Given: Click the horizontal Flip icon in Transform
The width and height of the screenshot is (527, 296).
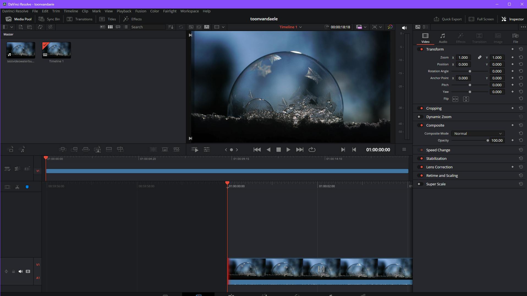Looking at the screenshot, I should [x=455, y=99].
